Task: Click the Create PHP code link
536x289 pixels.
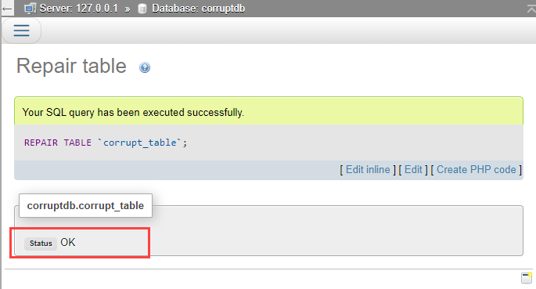Action: pos(477,170)
